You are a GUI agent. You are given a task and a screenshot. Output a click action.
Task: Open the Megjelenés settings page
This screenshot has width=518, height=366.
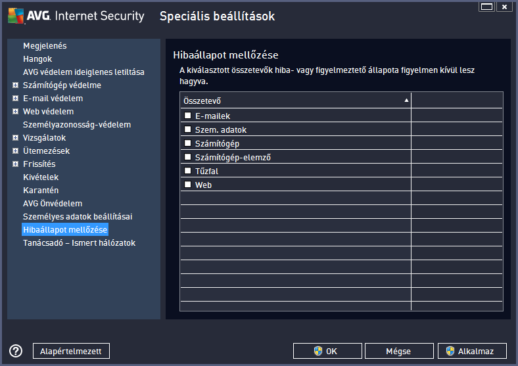pos(45,46)
